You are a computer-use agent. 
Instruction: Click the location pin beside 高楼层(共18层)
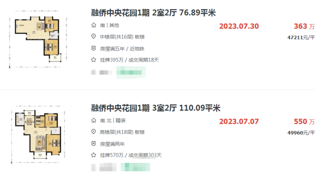[x=93, y=132]
